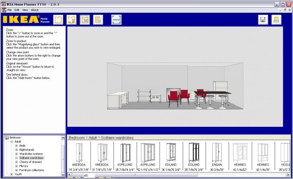Select Chests of drawers in tree
This screenshot has height=179, width=293.
31,162
